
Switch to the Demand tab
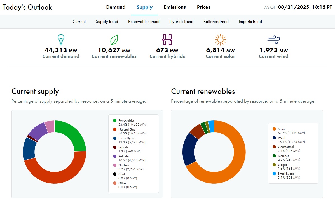pos(116,7)
